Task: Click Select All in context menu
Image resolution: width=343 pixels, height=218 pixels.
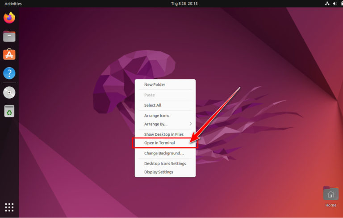Action: coord(165,105)
